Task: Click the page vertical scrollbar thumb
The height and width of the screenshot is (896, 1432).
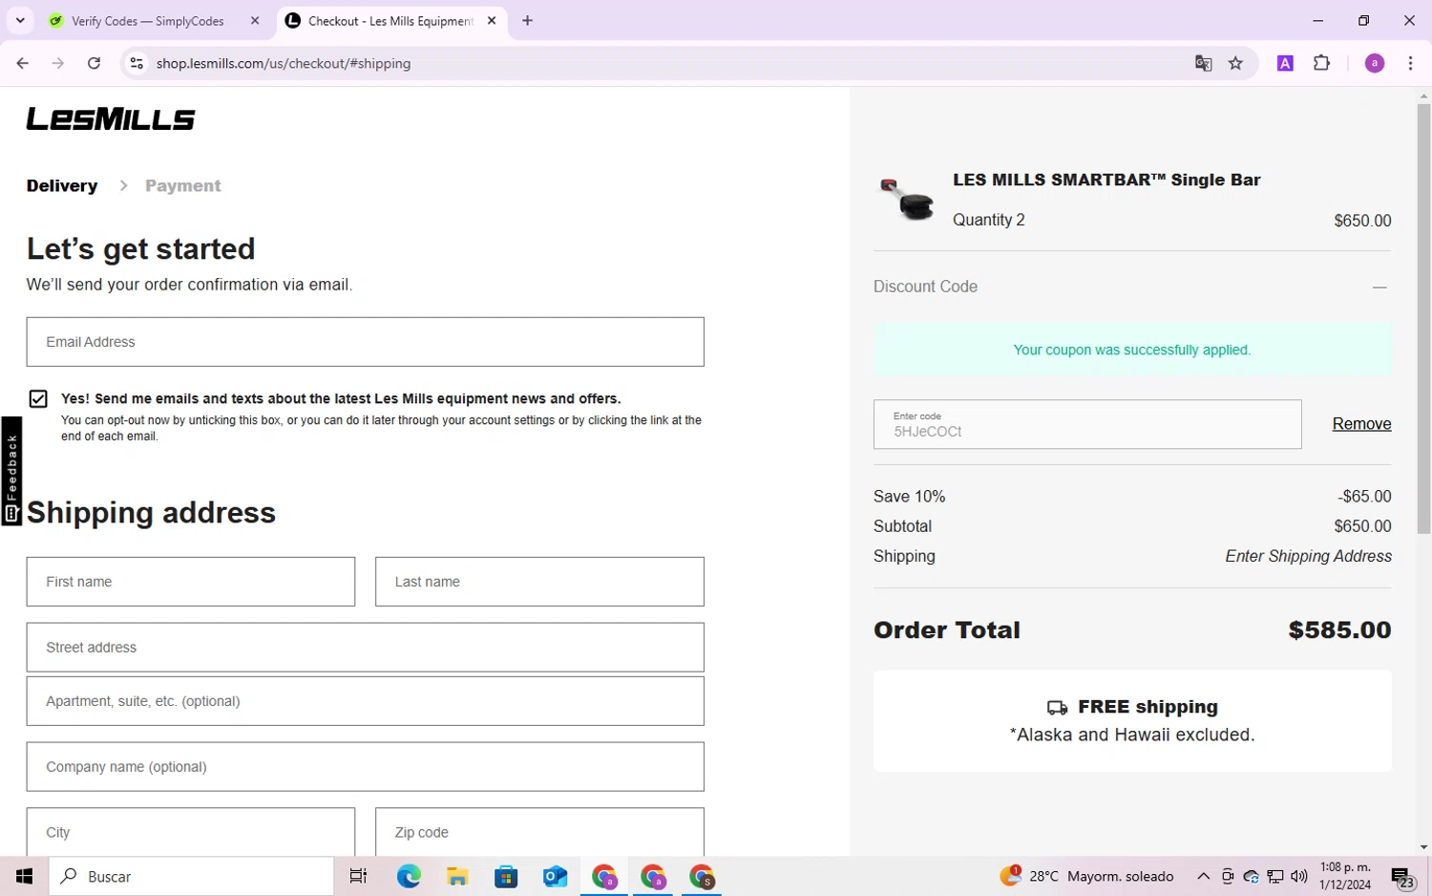Action: (1423, 319)
